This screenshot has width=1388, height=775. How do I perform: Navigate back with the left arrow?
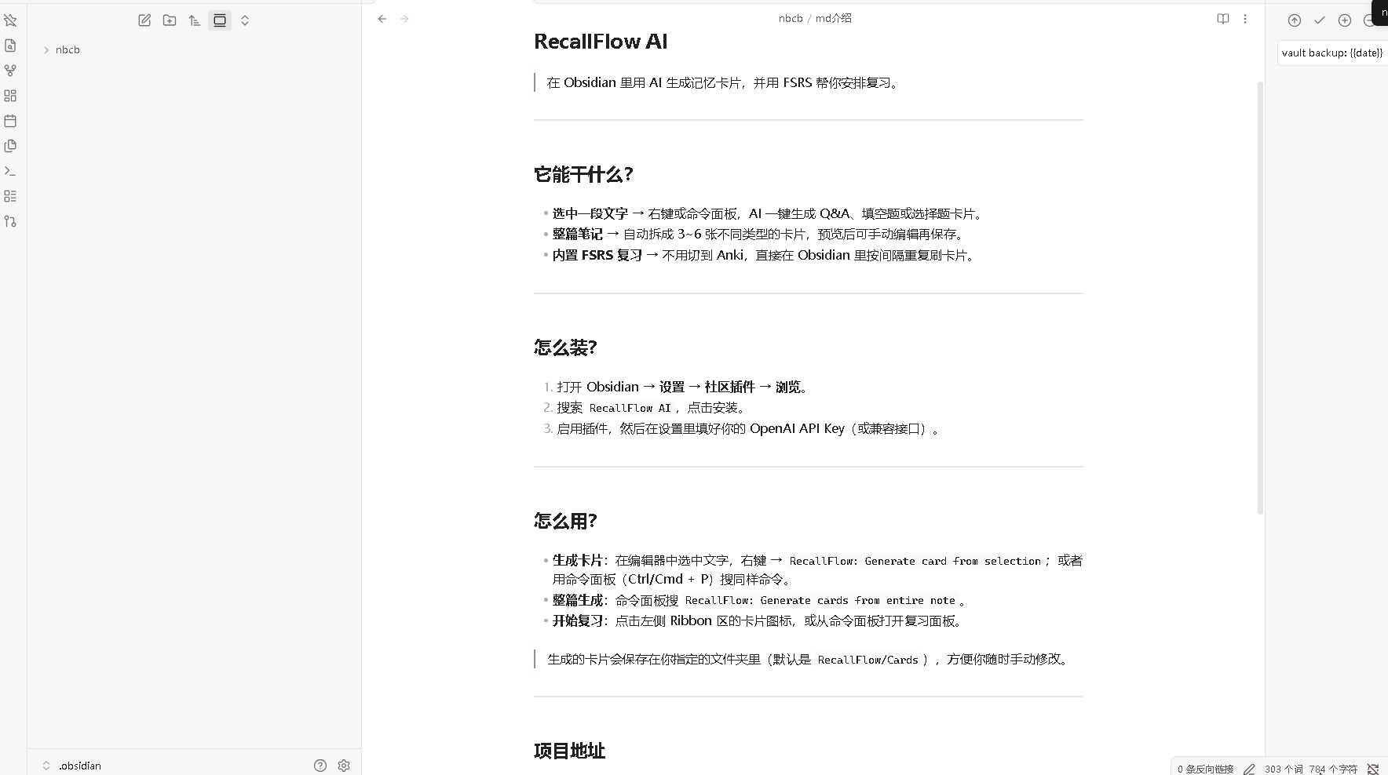click(x=382, y=19)
